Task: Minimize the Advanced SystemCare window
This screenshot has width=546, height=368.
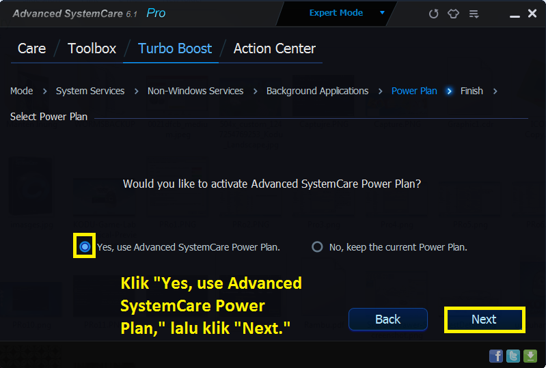Action: click(x=515, y=16)
